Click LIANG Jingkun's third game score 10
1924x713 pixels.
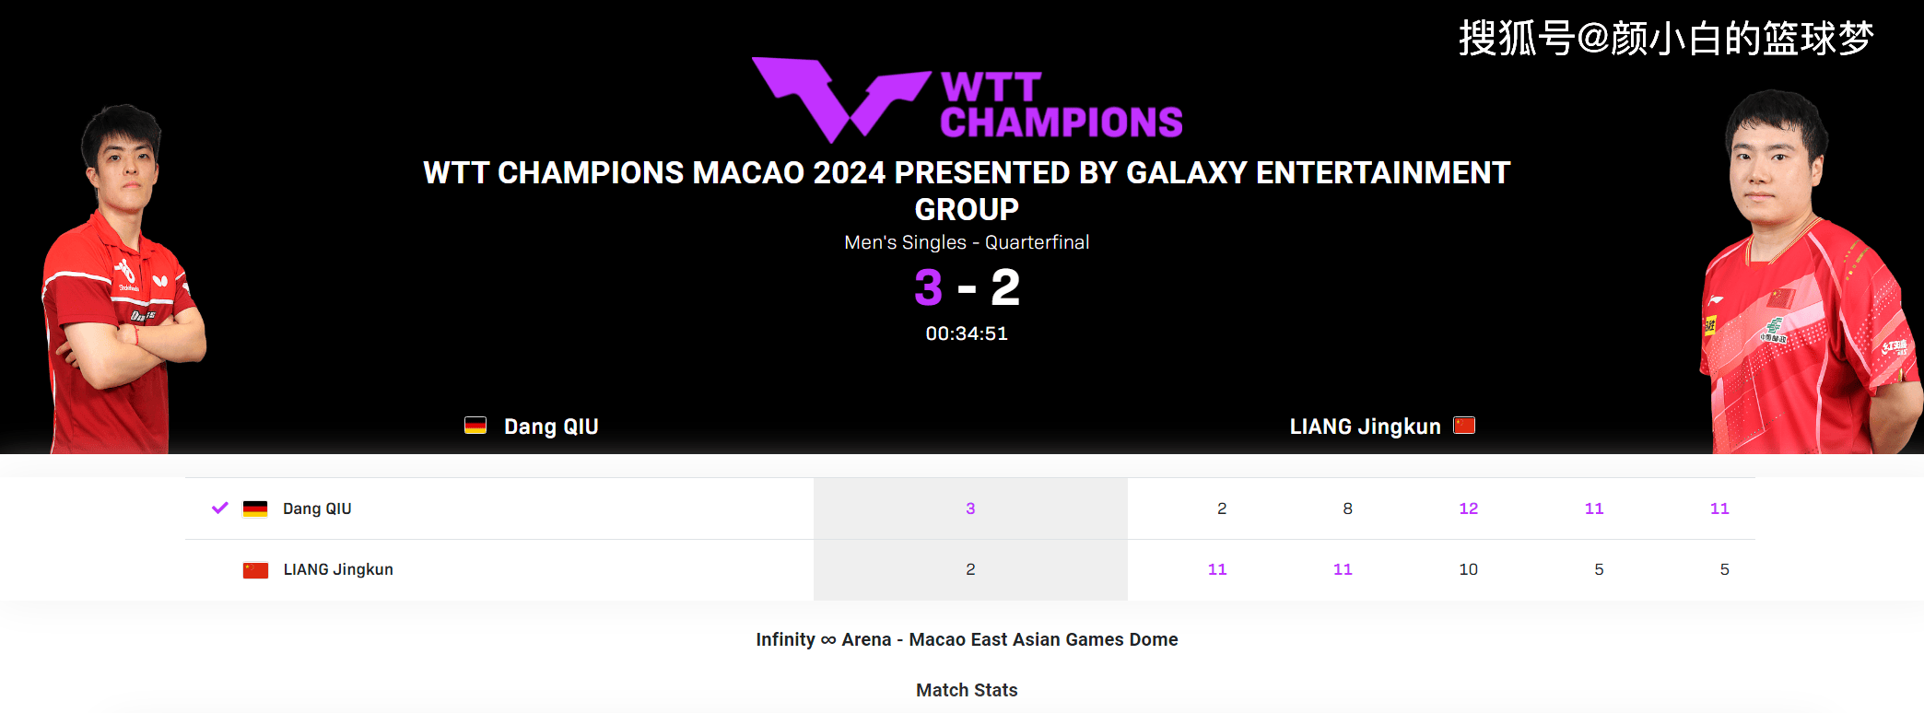tap(1468, 569)
